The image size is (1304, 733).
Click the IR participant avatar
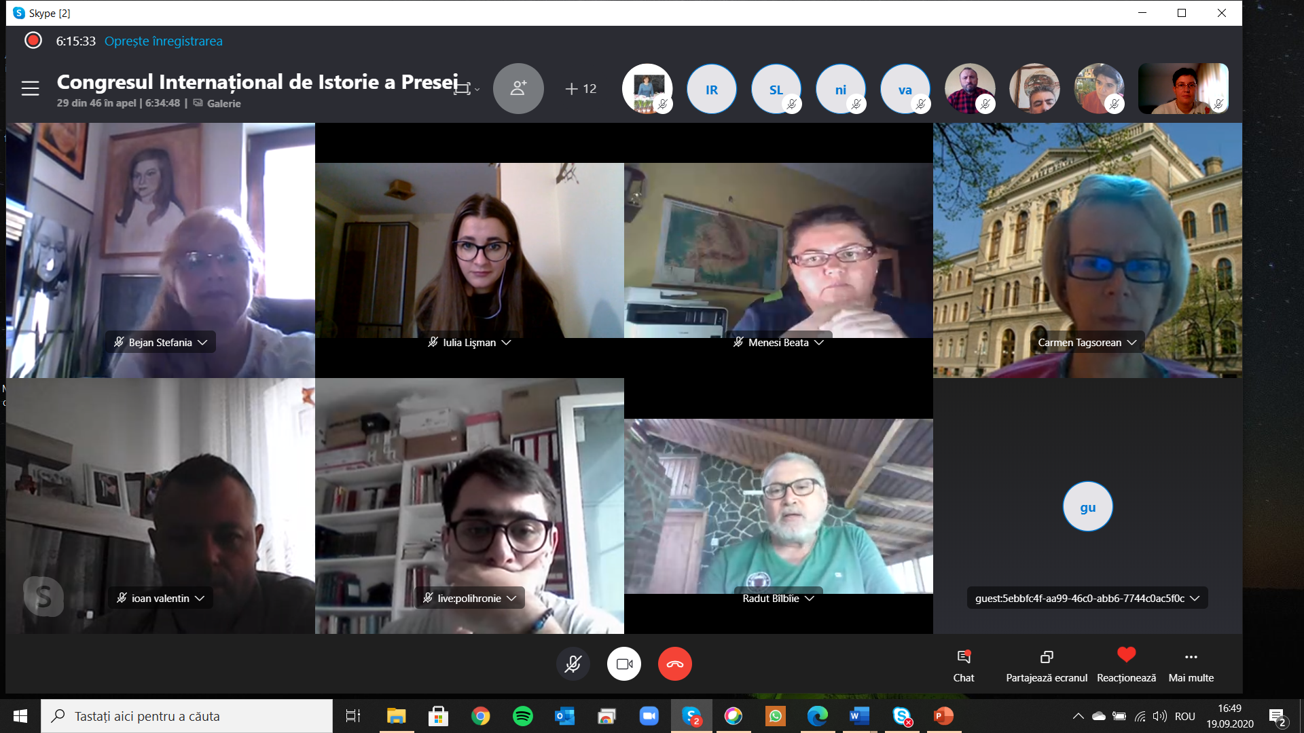(711, 90)
